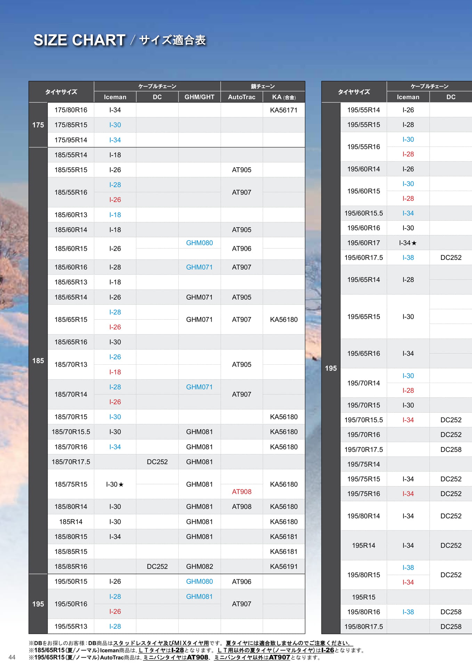Image resolution: width=472 pixels, height=668 pixels.
Task: Click the footnote starting "※DBをお探しのお客様"
Action: click(x=191, y=643)
